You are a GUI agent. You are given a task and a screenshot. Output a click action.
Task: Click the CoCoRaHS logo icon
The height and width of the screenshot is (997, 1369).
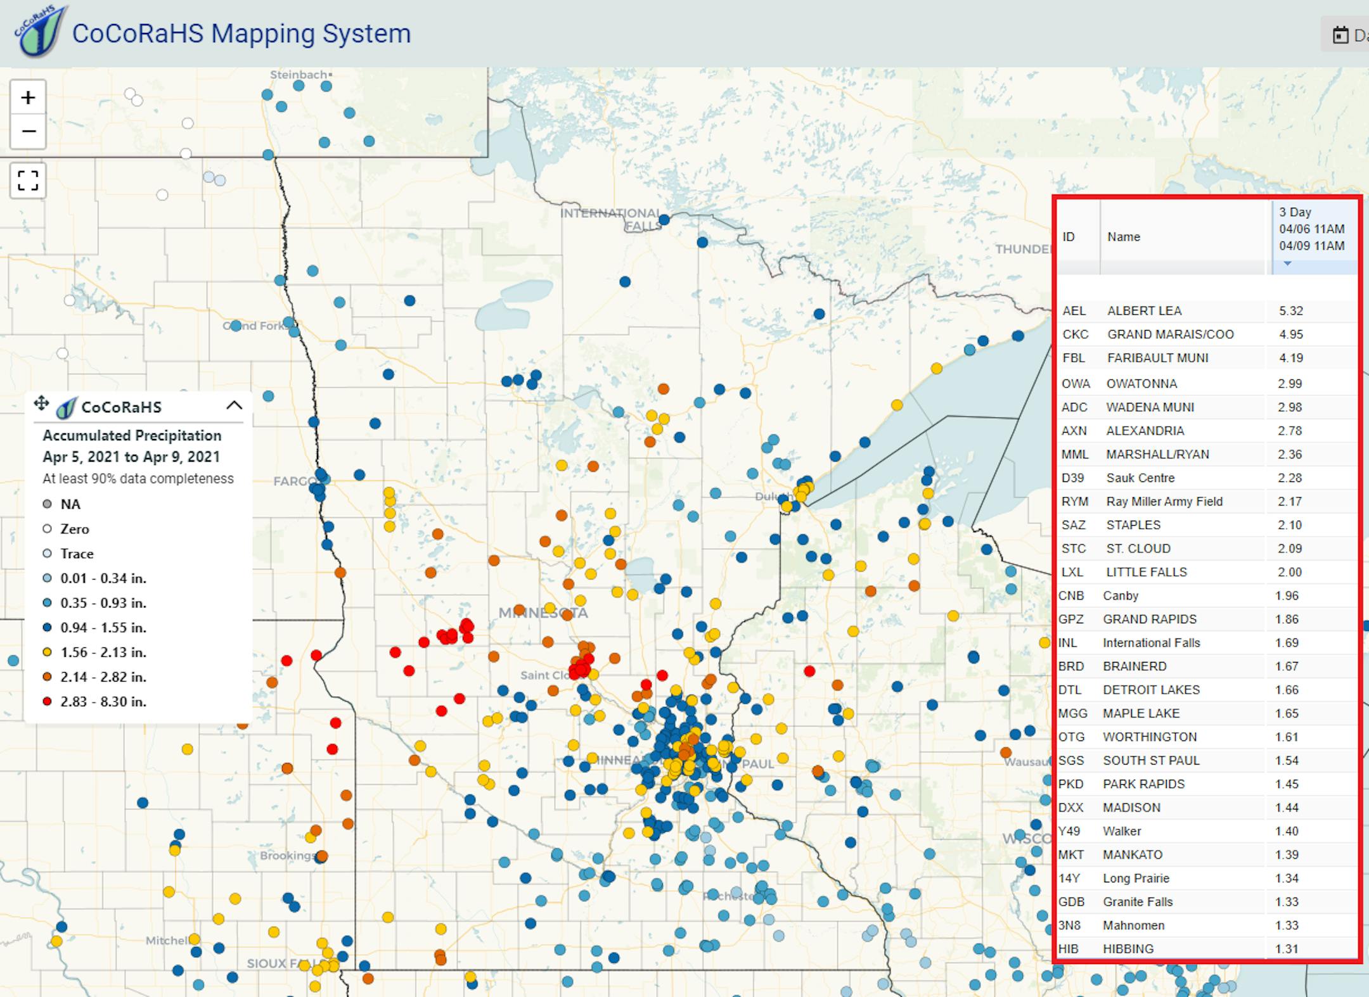coord(39,32)
